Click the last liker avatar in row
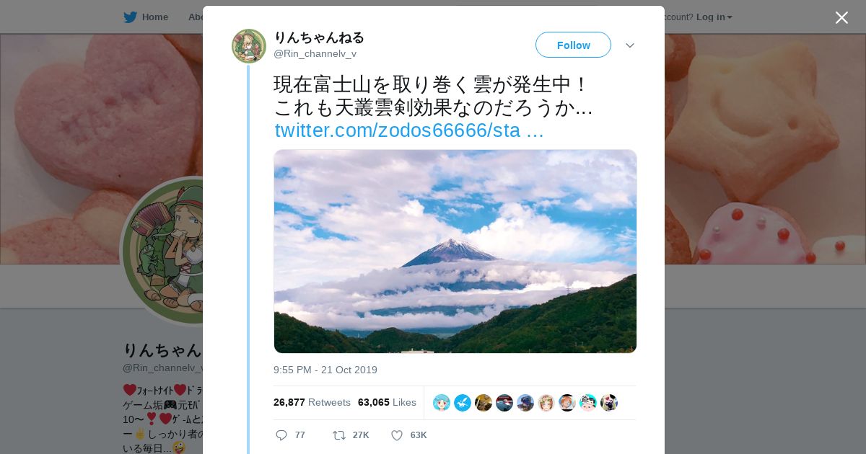 pyautogui.click(x=609, y=403)
